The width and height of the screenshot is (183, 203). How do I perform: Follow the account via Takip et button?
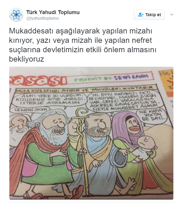point(149,15)
